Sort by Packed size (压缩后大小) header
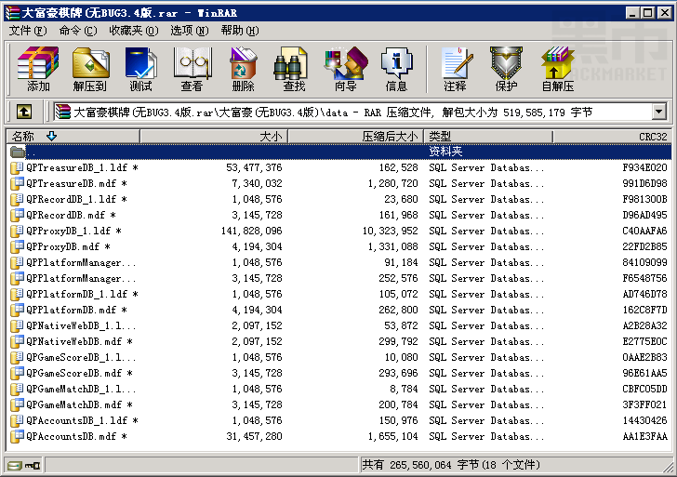677x477 pixels. click(355, 137)
